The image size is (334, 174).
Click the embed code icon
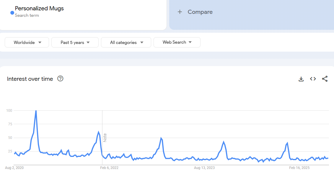(x=313, y=79)
